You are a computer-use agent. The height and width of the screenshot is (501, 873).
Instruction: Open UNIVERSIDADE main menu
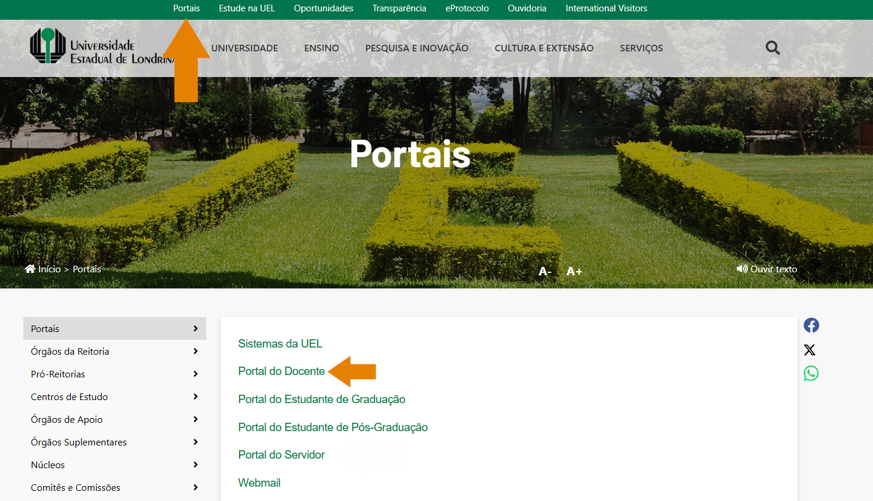pos(244,48)
